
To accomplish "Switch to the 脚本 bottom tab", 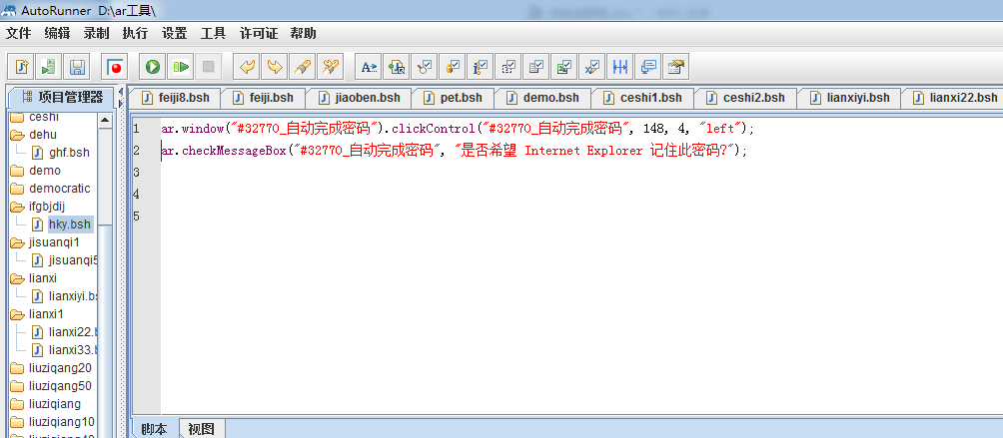I will [x=154, y=429].
